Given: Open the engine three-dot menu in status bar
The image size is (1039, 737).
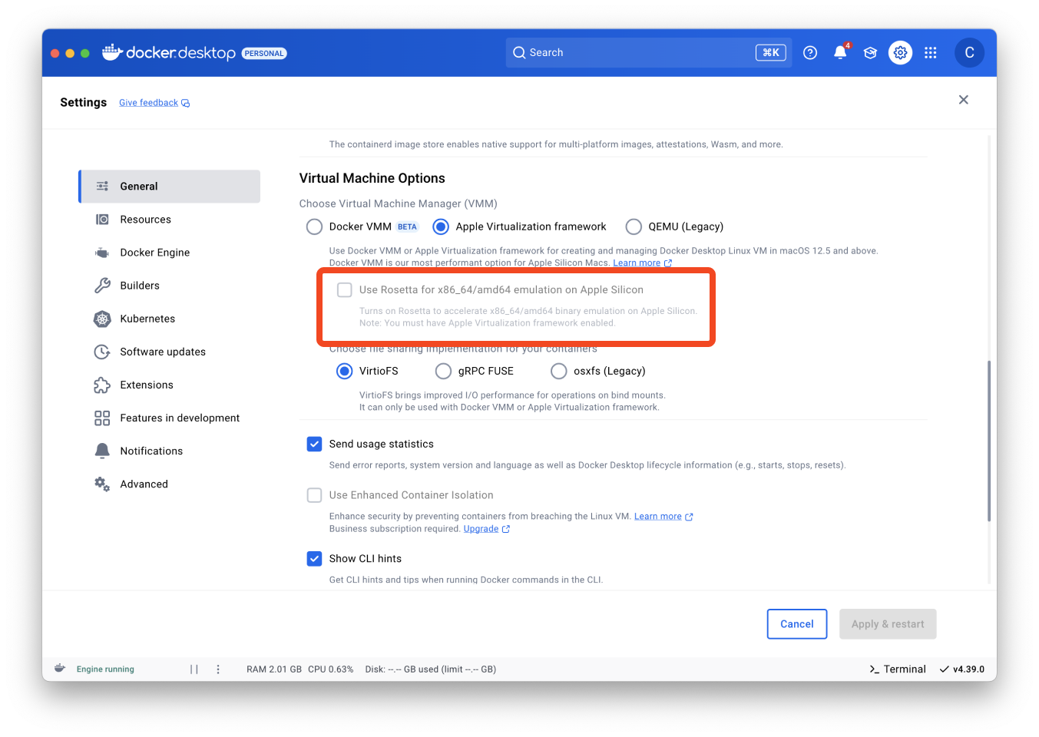Looking at the screenshot, I should tap(218, 669).
